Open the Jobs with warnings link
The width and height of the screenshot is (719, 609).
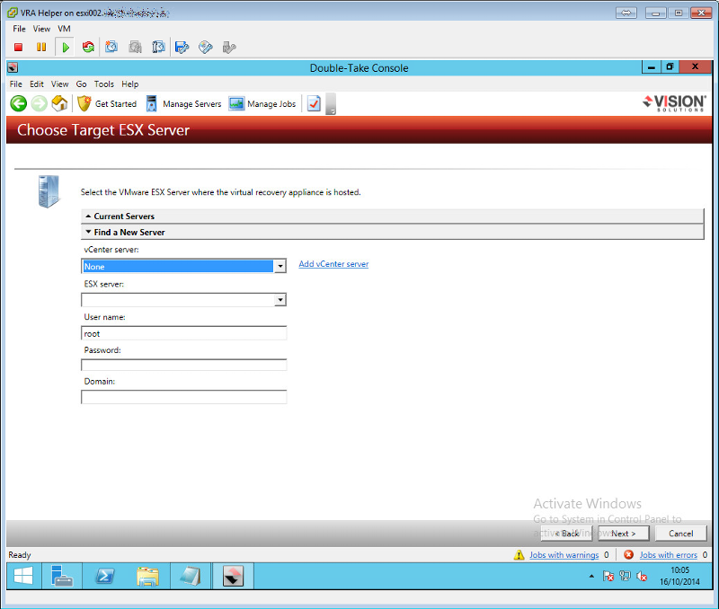[x=564, y=555]
